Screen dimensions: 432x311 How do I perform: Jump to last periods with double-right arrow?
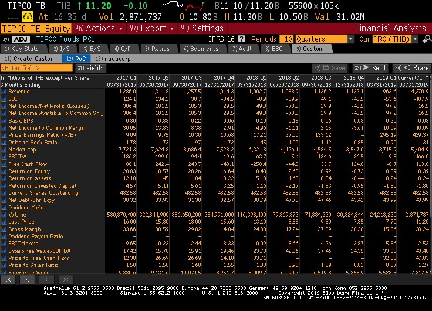tap(66, 280)
